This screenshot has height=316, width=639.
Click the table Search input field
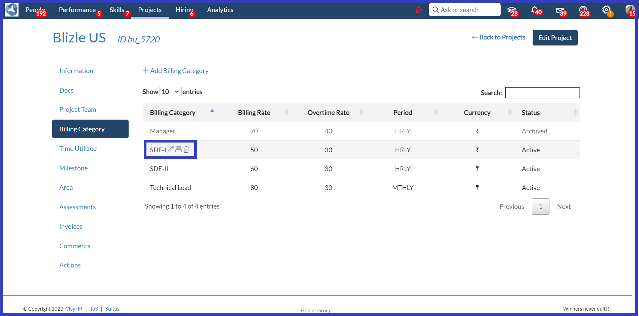point(542,93)
